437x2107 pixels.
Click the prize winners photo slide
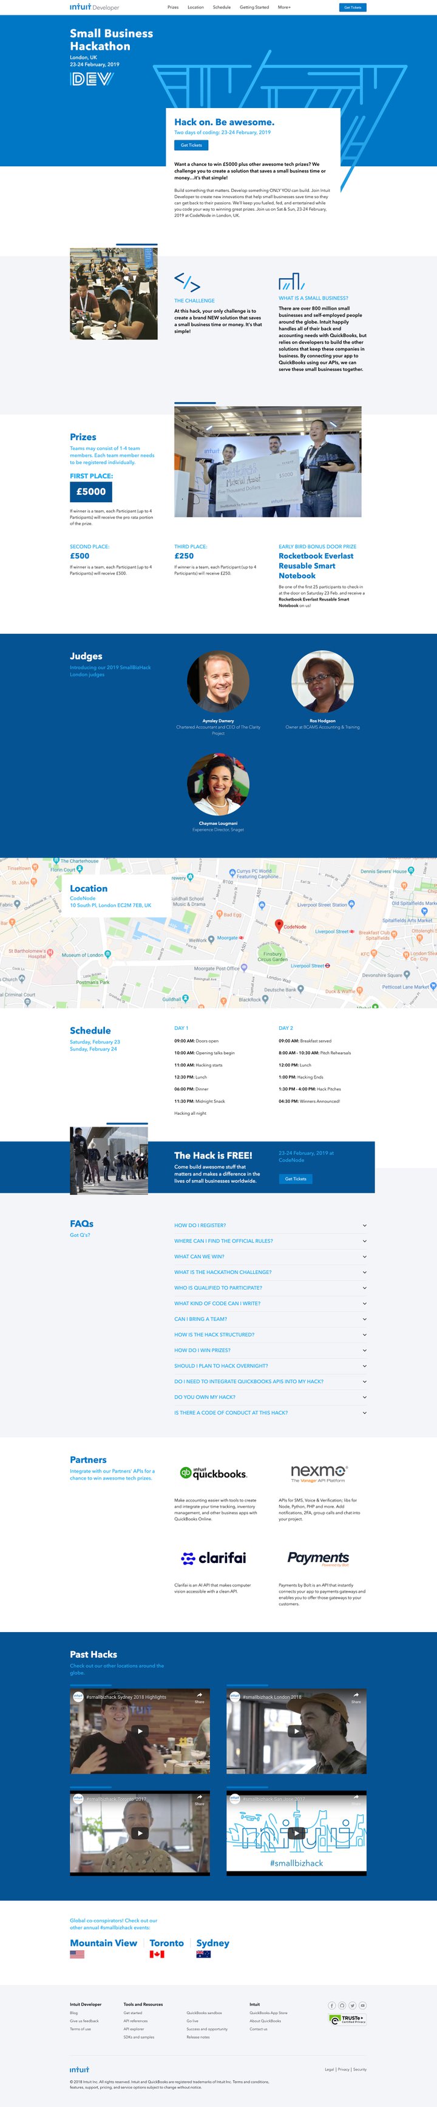coord(268,461)
